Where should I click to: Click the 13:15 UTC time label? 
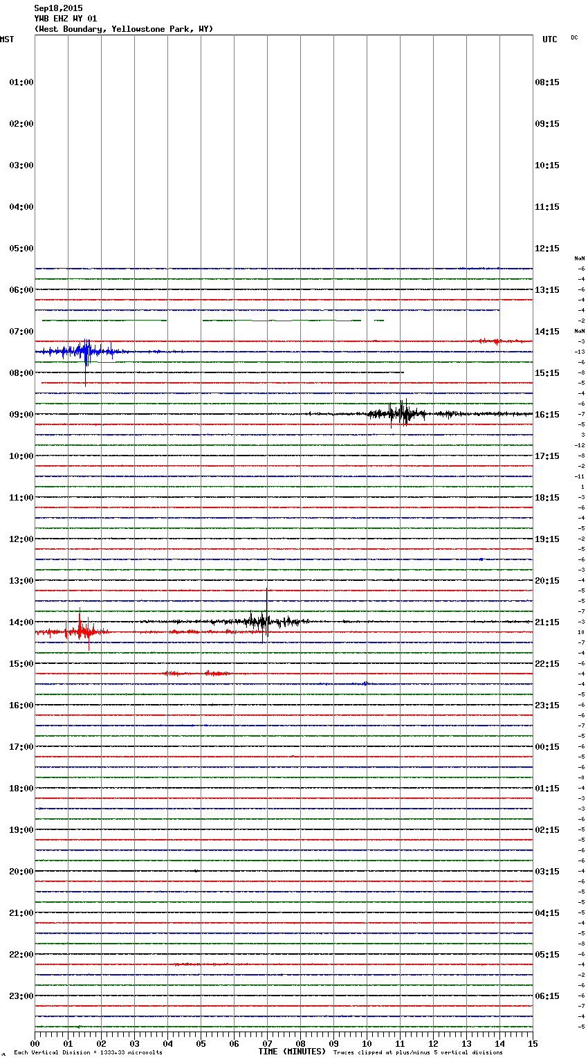pyautogui.click(x=547, y=290)
